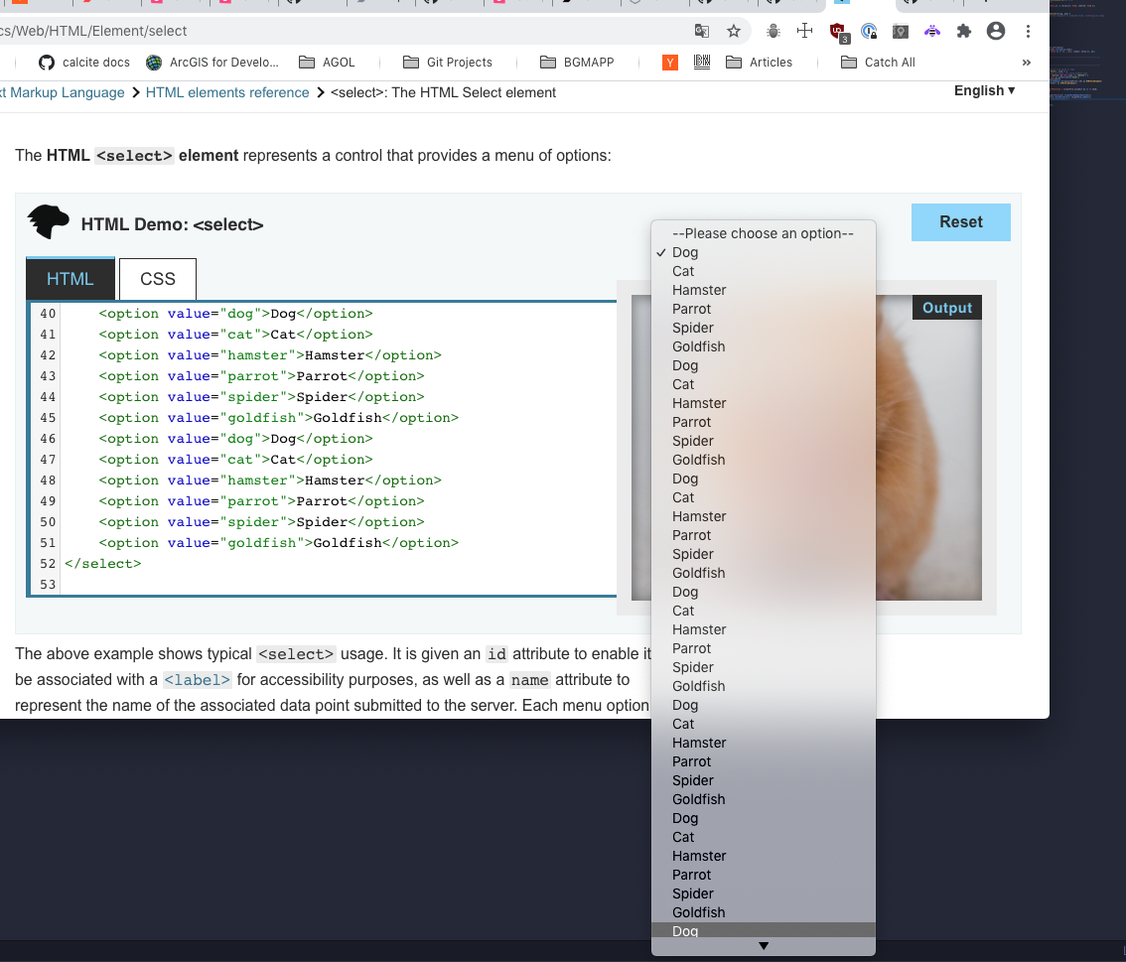This screenshot has height=962, width=1126.
Task: Open the uBlock Origin extension
Action: click(x=838, y=32)
